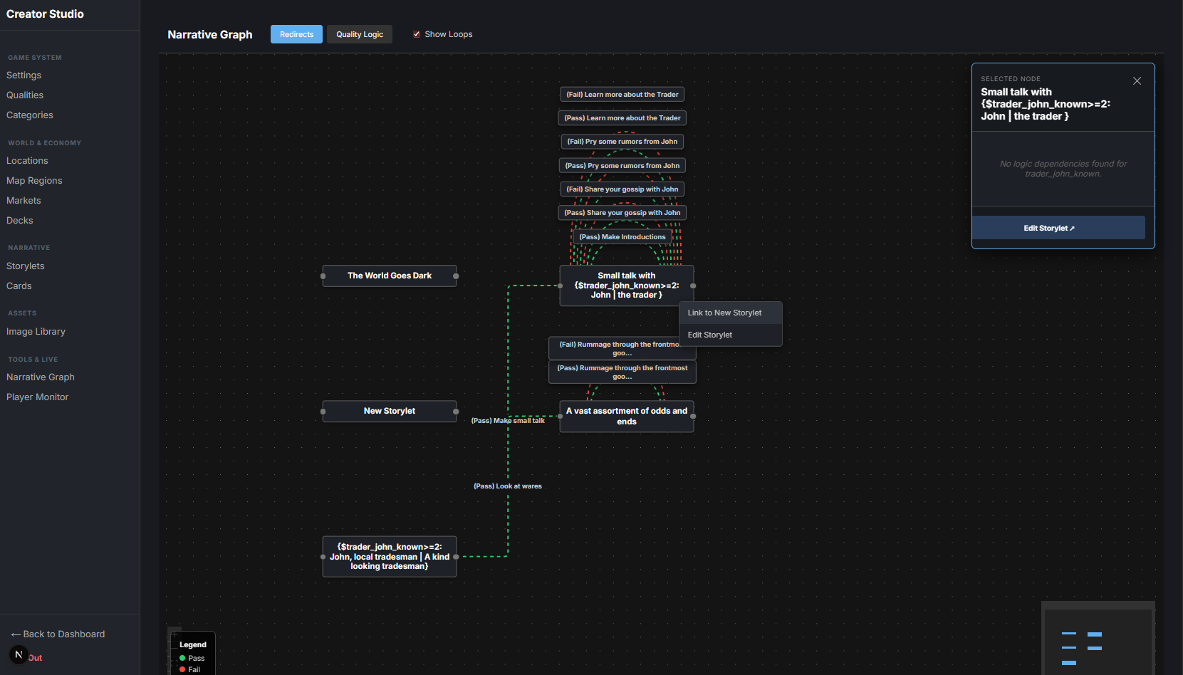Open the Image Library page
Image resolution: width=1183 pixels, height=675 pixels.
tap(36, 332)
